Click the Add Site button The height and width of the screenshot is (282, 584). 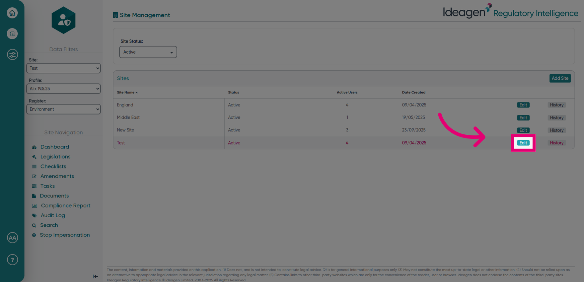560,78
